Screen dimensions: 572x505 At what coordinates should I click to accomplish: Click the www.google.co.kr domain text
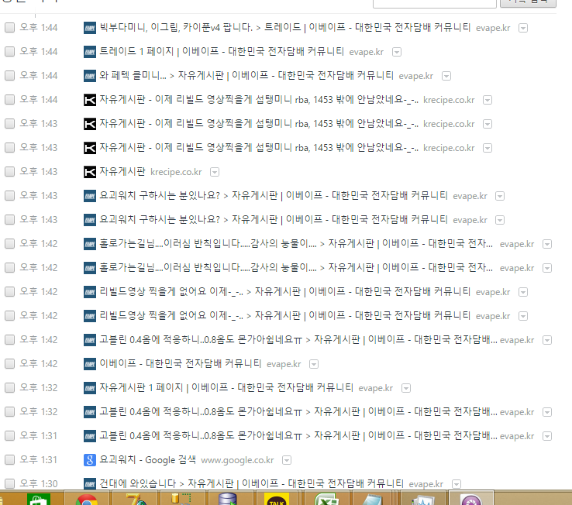coord(237,461)
